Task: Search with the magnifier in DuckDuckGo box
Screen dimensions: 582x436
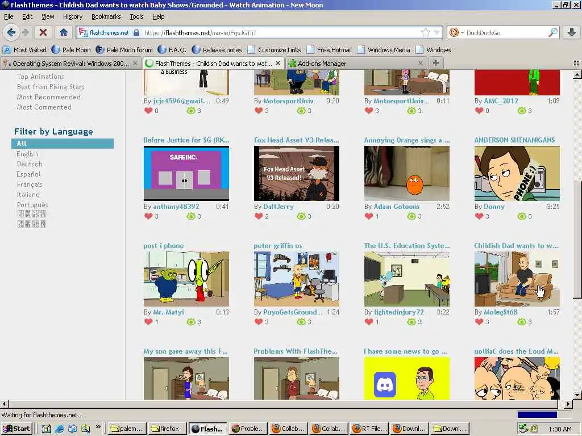Action: (x=553, y=32)
